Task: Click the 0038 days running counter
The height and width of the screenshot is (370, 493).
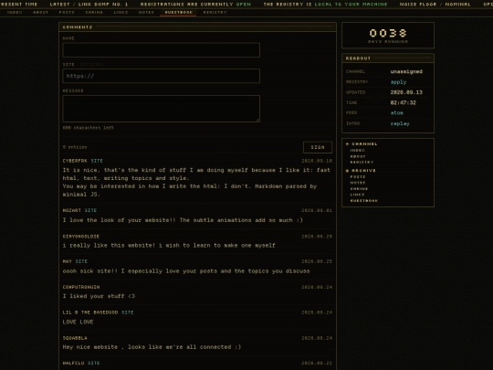Action: tap(388, 36)
